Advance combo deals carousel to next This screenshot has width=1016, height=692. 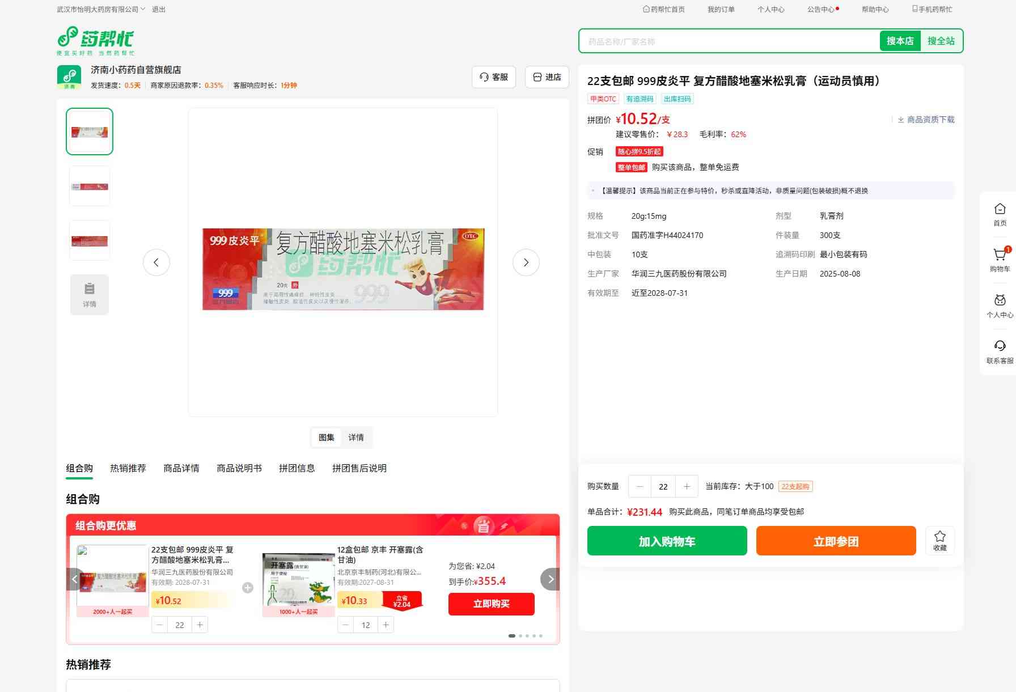pyautogui.click(x=550, y=579)
